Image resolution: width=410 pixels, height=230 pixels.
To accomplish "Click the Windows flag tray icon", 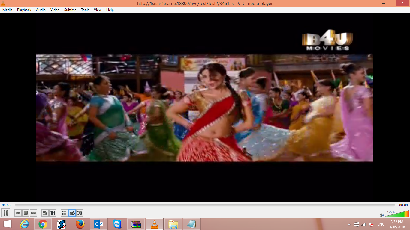I will click(x=357, y=224).
